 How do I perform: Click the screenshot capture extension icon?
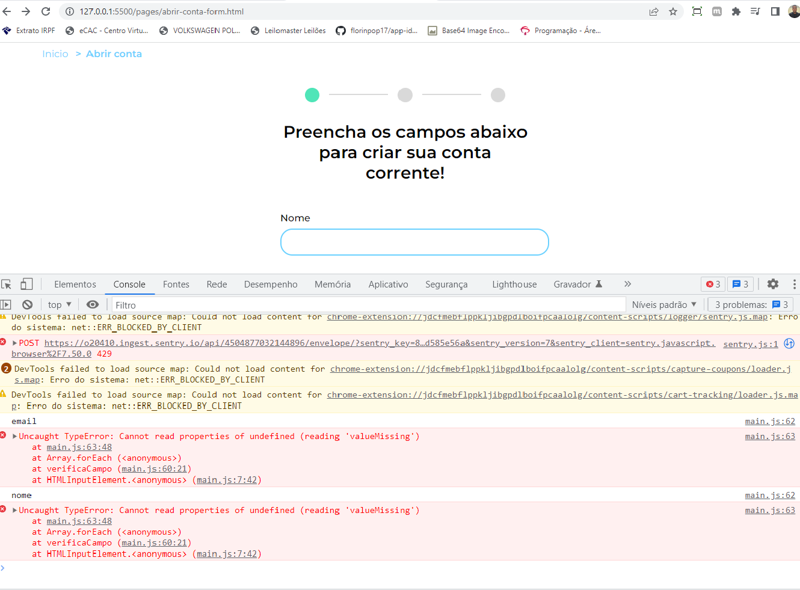coord(697,11)
